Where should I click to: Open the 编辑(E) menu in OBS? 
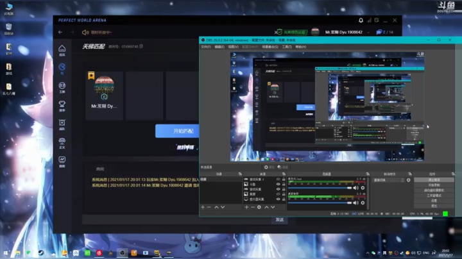(x=219, y=47)
